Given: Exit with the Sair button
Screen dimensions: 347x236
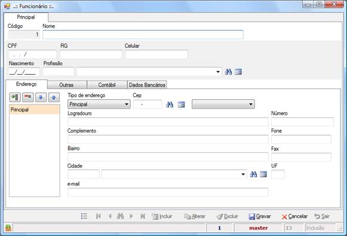Looking at the screenshot, I should (323, 216).
